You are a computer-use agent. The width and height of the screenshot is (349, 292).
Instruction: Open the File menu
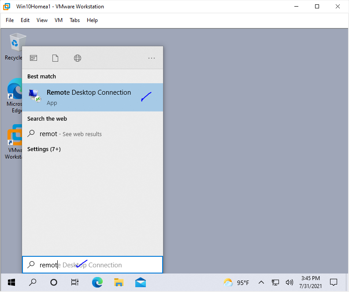click(10, 20)
